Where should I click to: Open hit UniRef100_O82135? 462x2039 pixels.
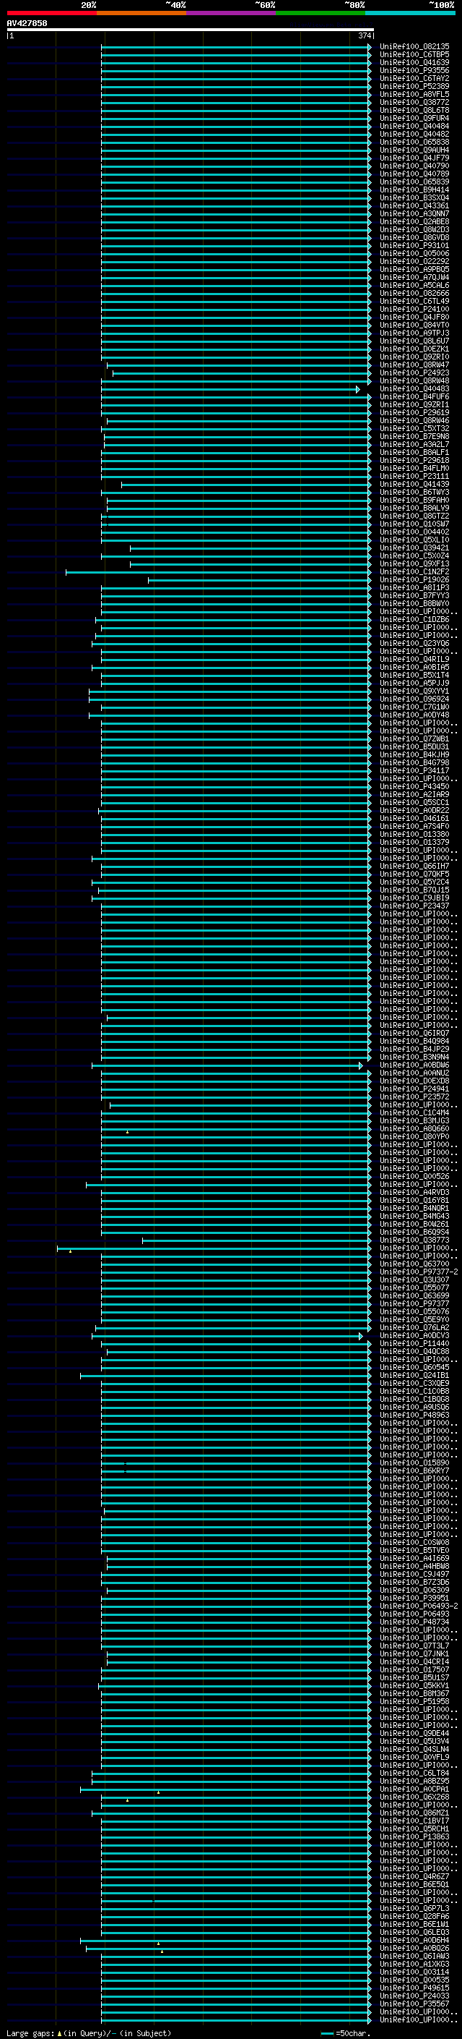pos(414,47)
